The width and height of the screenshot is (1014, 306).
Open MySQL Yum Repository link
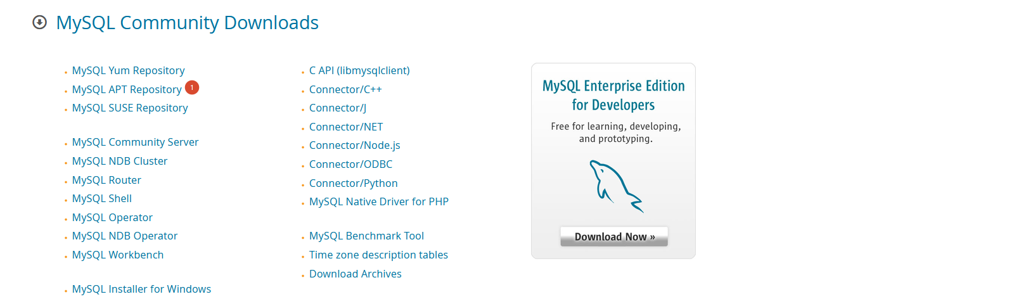128,70
